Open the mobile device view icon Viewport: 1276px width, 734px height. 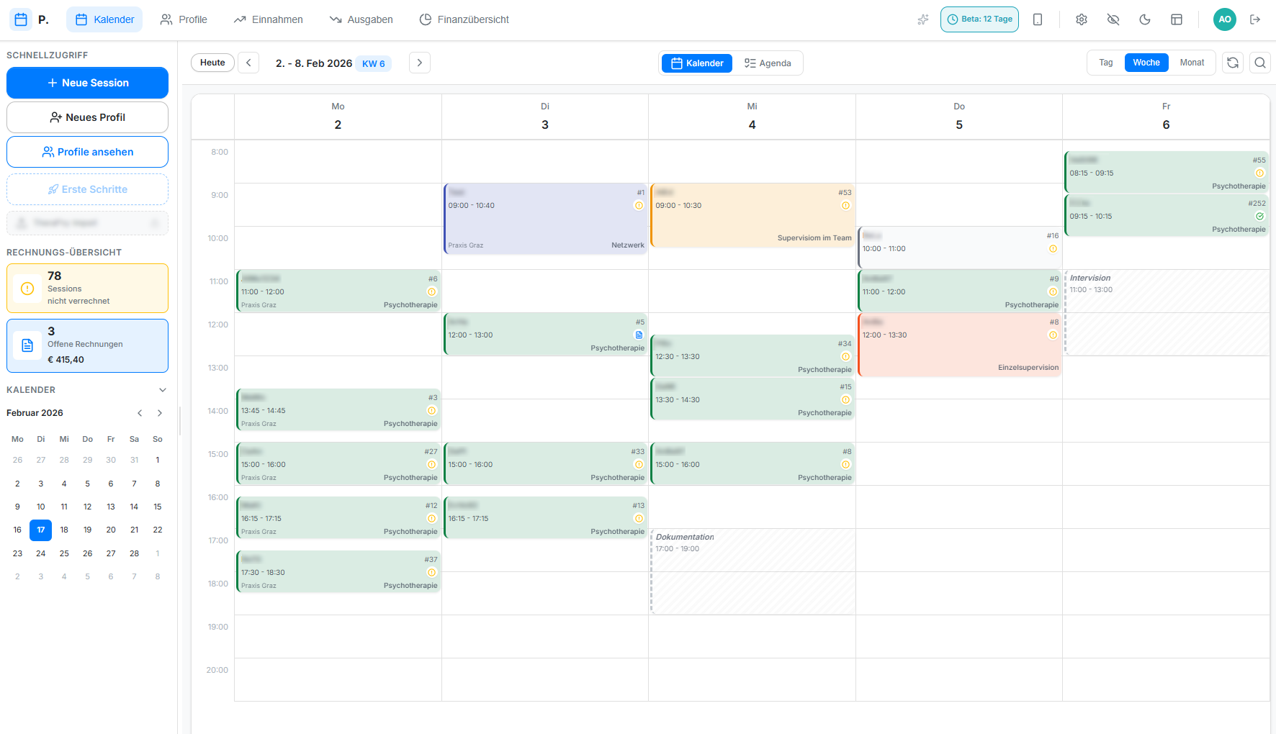click(1038, 19)
